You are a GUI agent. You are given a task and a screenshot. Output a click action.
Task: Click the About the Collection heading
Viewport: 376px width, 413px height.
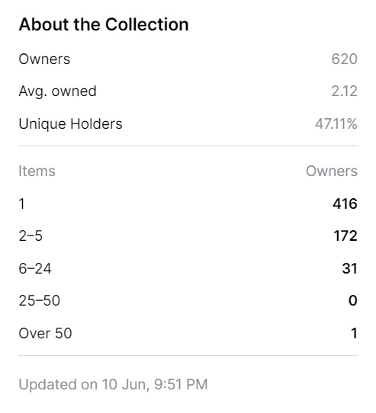pos(104,24)
